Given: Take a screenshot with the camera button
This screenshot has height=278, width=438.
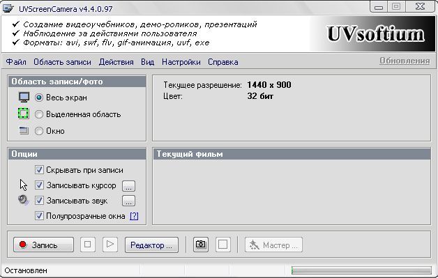Looking at the screenshot, I should point(201,245).
